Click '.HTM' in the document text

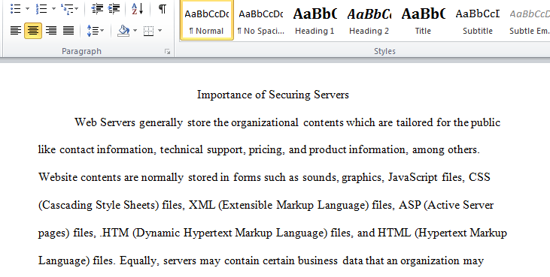(x=114, y=233)
